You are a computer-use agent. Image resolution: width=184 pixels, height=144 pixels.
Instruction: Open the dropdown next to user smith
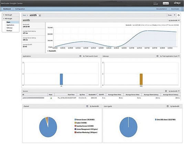click(40, 15)
